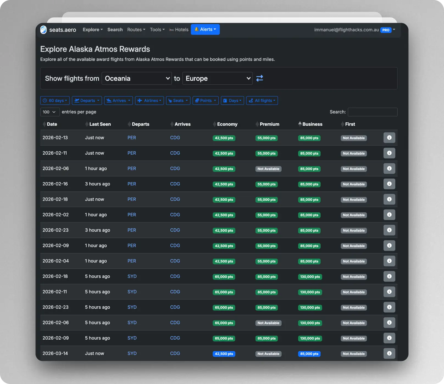Click 130,000 pts business in 2026-02-18 SYD row

pyautogui.click(x=310, y=277)
